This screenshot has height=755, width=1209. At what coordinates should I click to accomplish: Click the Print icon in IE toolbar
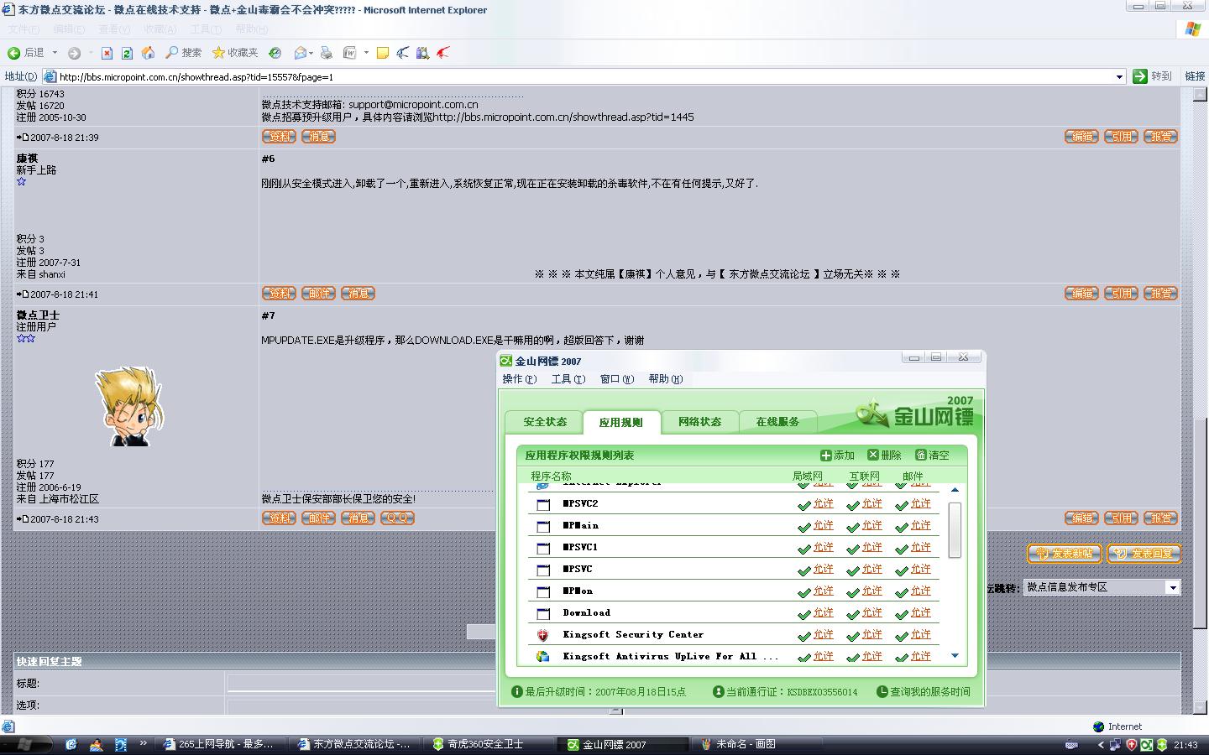point(327,53)
